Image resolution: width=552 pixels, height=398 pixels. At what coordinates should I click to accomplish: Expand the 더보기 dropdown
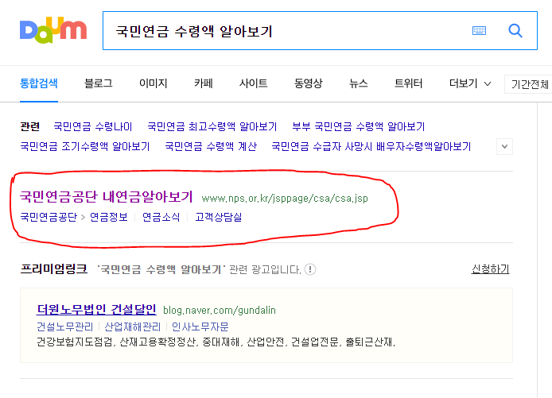pyautogui.click(x=470, y=83)
